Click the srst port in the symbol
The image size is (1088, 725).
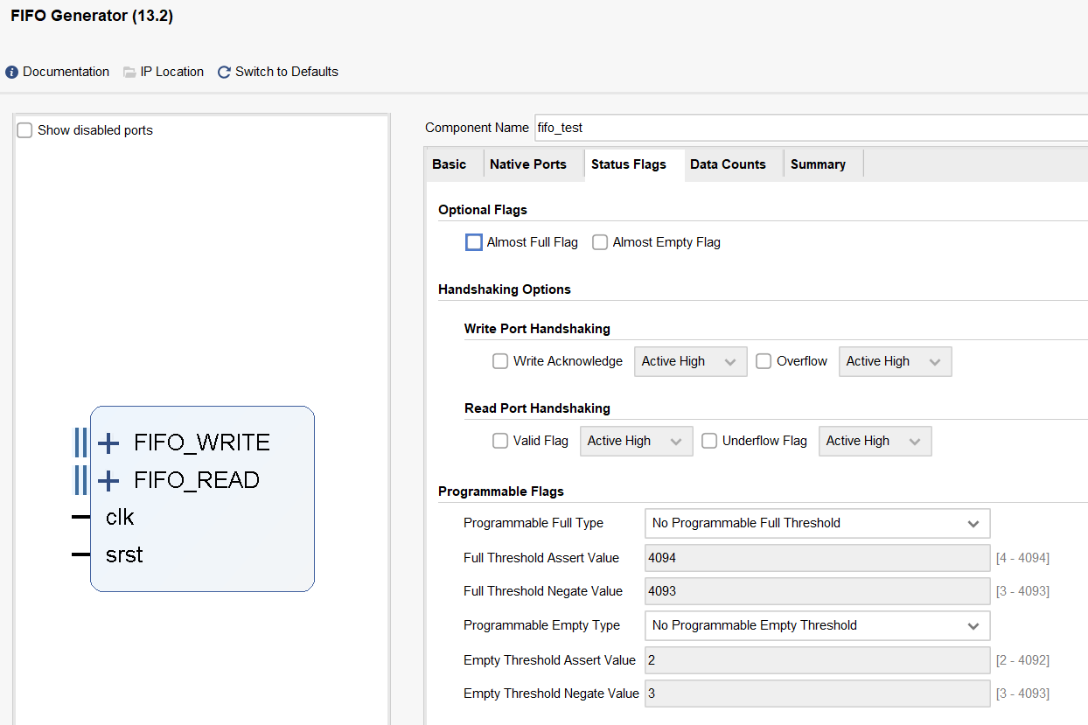pos(124,555)
